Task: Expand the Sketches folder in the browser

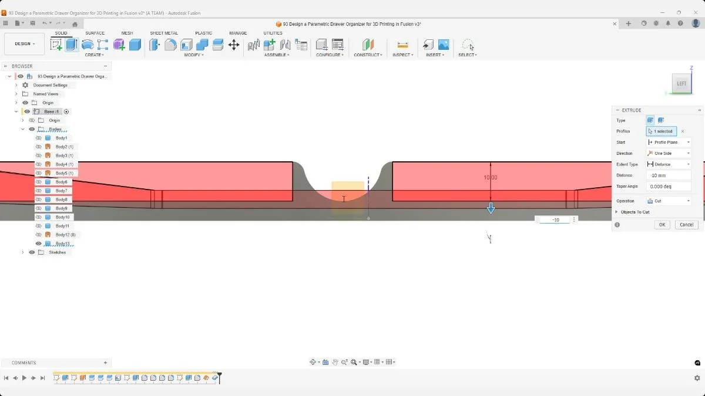Action: (x=23, y=252)
